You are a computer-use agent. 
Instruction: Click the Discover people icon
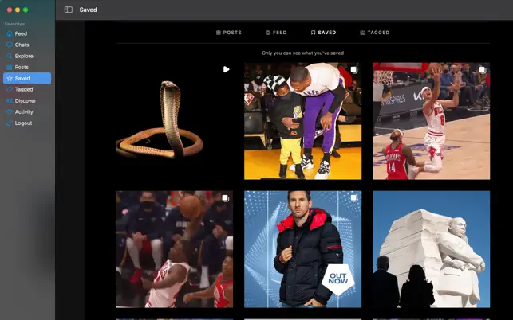coord(10,100)
